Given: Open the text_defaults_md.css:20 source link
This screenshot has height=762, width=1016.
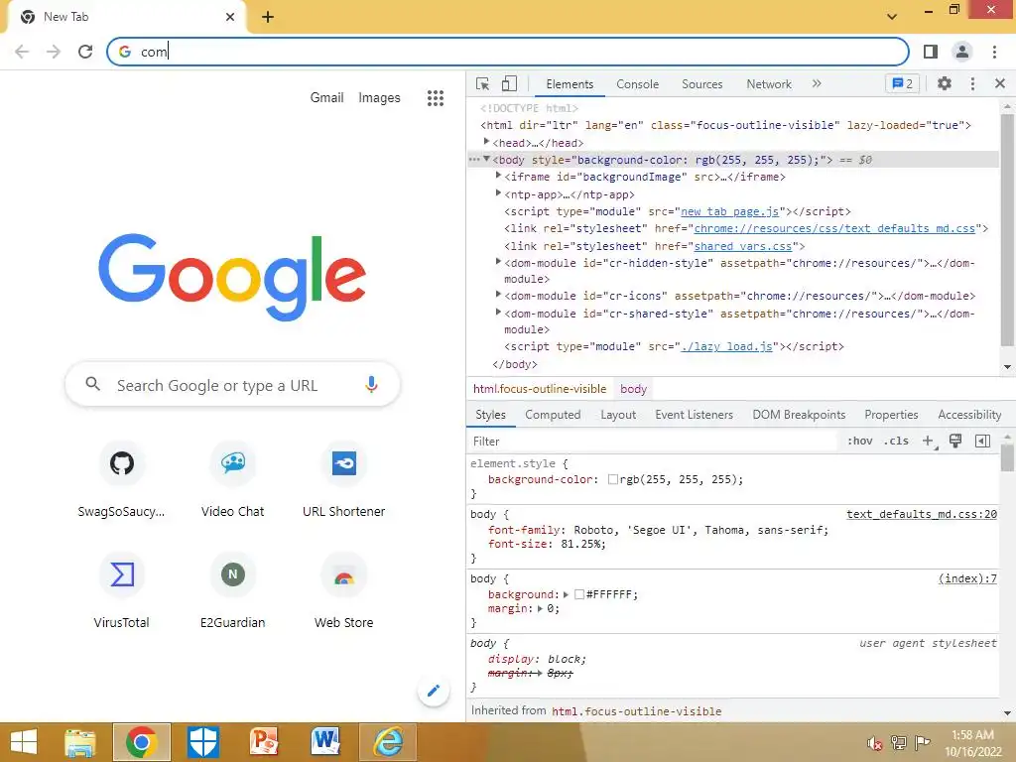Looking at the screenshot, I should [x=922, y=515].
